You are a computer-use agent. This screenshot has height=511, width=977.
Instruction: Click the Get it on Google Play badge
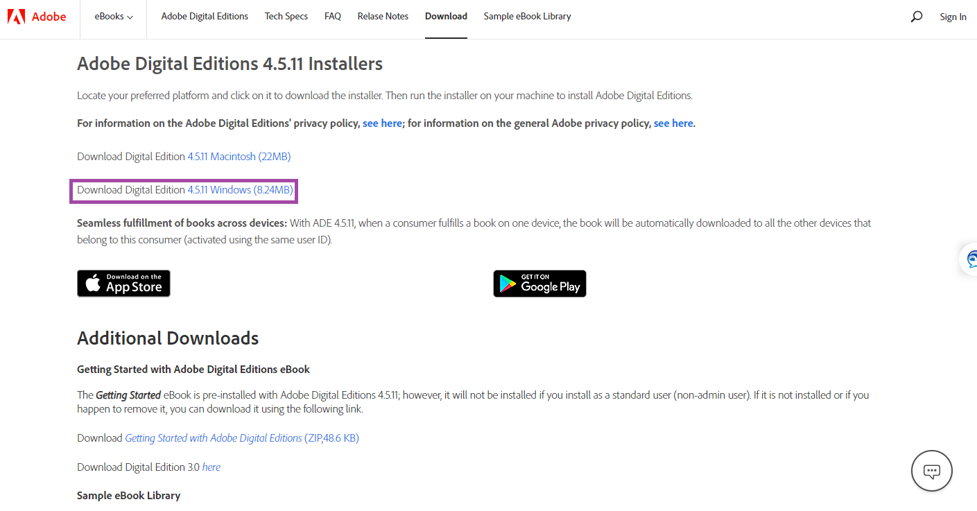pos(539,284)
